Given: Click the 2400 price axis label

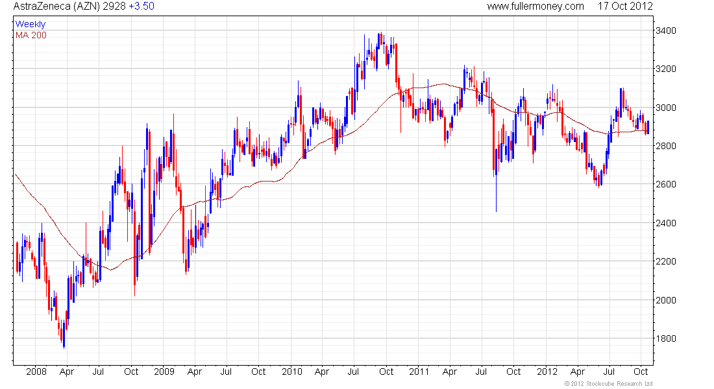Looking at the screenshot, I should click(x=666, y=223).
